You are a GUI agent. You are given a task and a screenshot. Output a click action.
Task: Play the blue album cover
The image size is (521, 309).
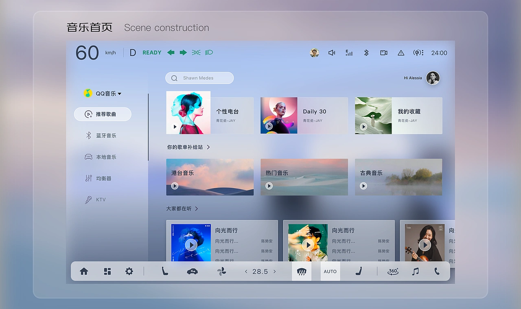(x=191, y=245)
